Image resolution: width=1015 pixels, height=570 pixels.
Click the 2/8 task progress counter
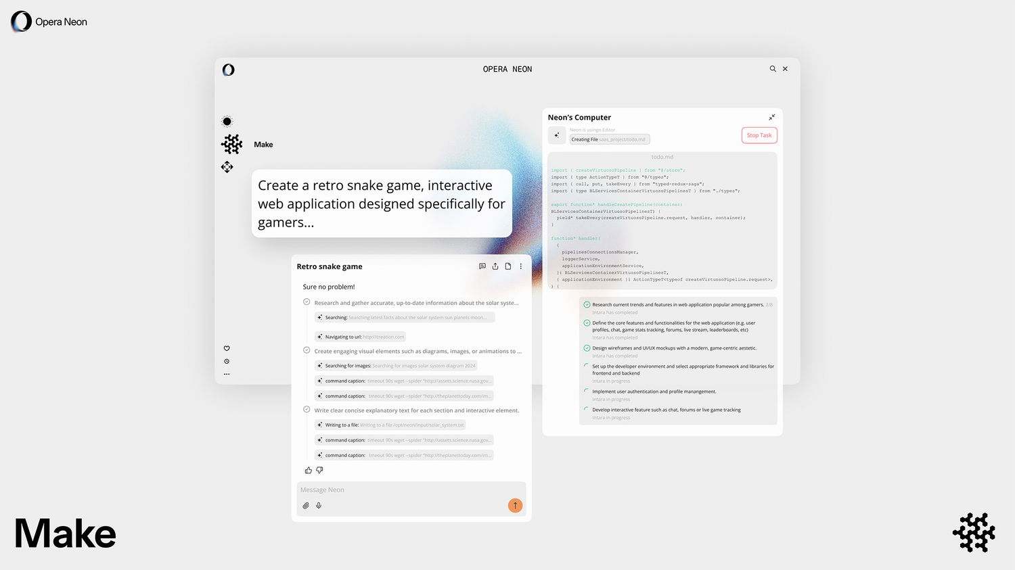[769, 305]
